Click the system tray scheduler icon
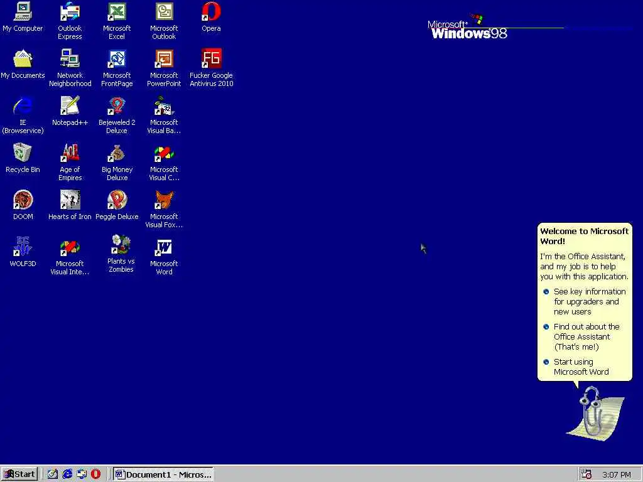 586,474
